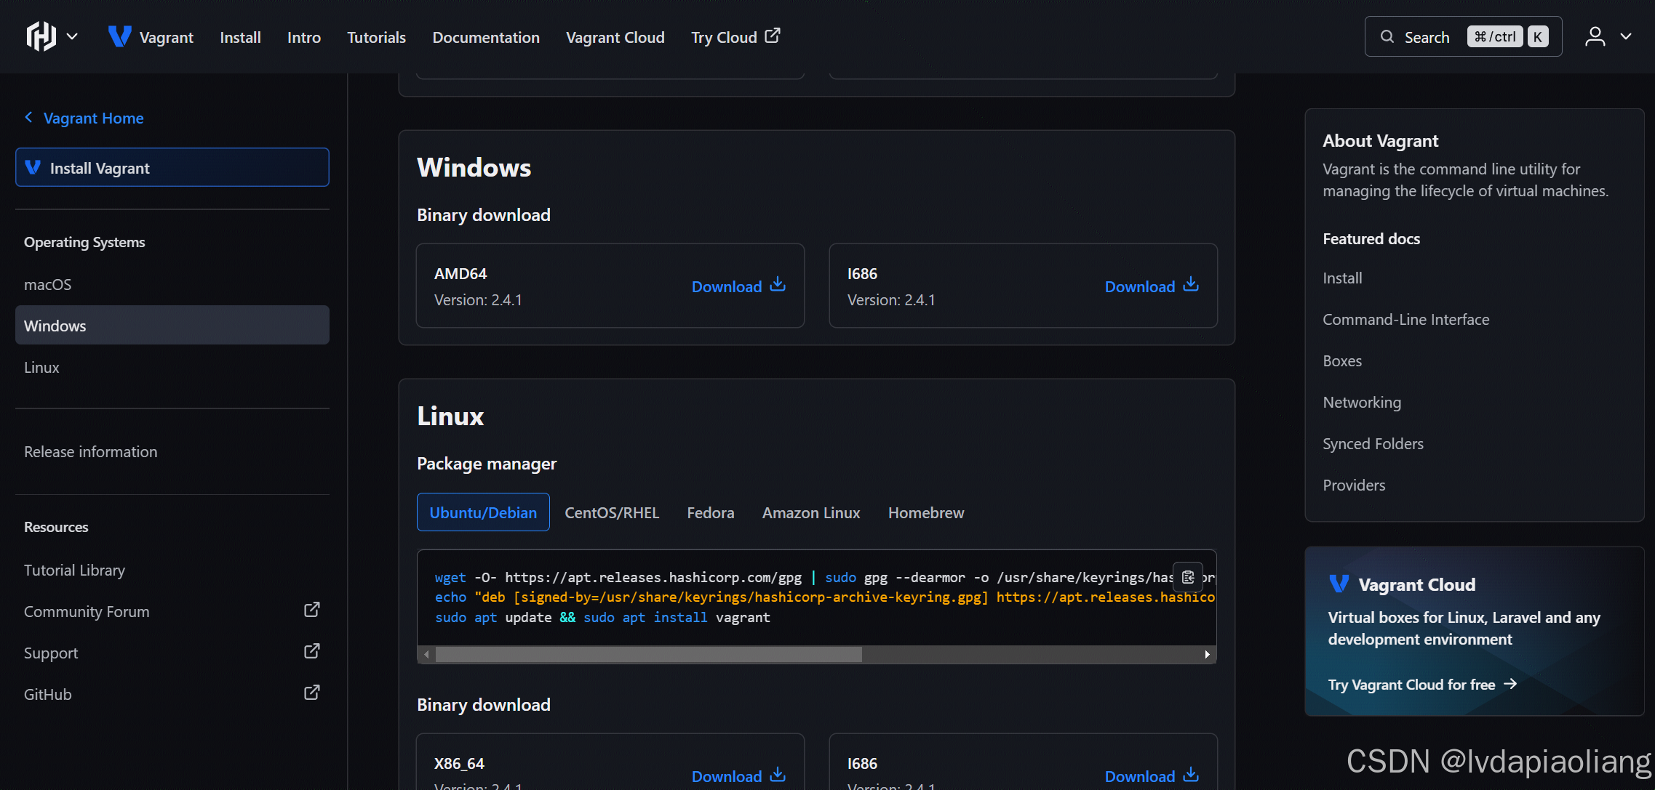Click the Try Cloud external link
The image size is (1655, 790).
pos(735,37)
